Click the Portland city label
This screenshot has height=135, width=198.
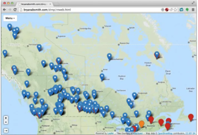[46, 126]
